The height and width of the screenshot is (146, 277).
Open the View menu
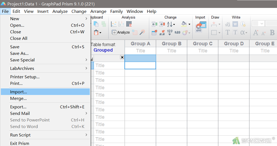[x=29, y=11]
